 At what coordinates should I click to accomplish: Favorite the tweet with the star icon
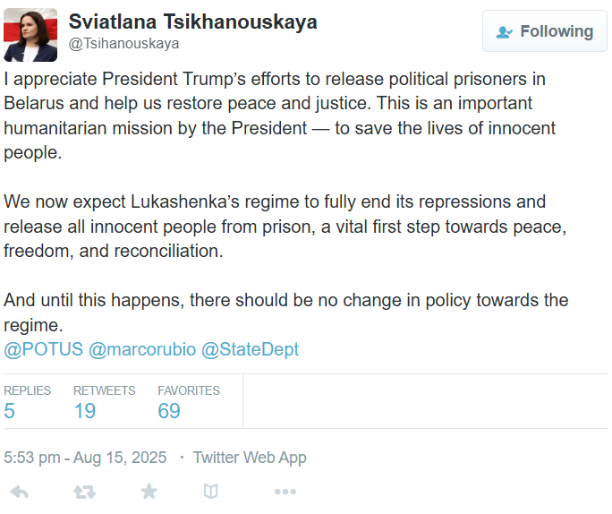pos(149,492)
